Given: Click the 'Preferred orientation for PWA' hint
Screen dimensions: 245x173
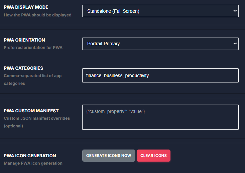Looking at the screenshot, I should pos(33,48).
